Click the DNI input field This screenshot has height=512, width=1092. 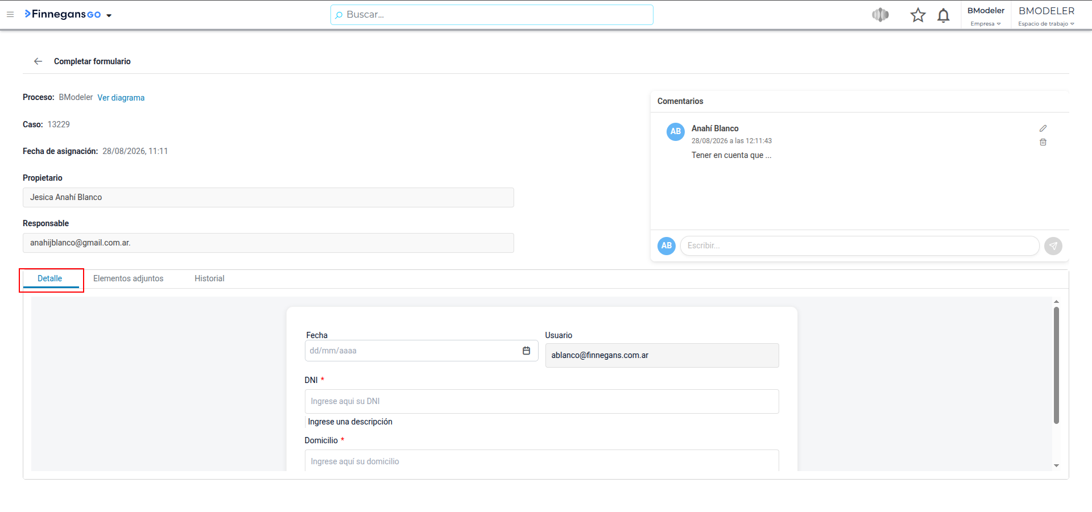click(x=541, y=401)
